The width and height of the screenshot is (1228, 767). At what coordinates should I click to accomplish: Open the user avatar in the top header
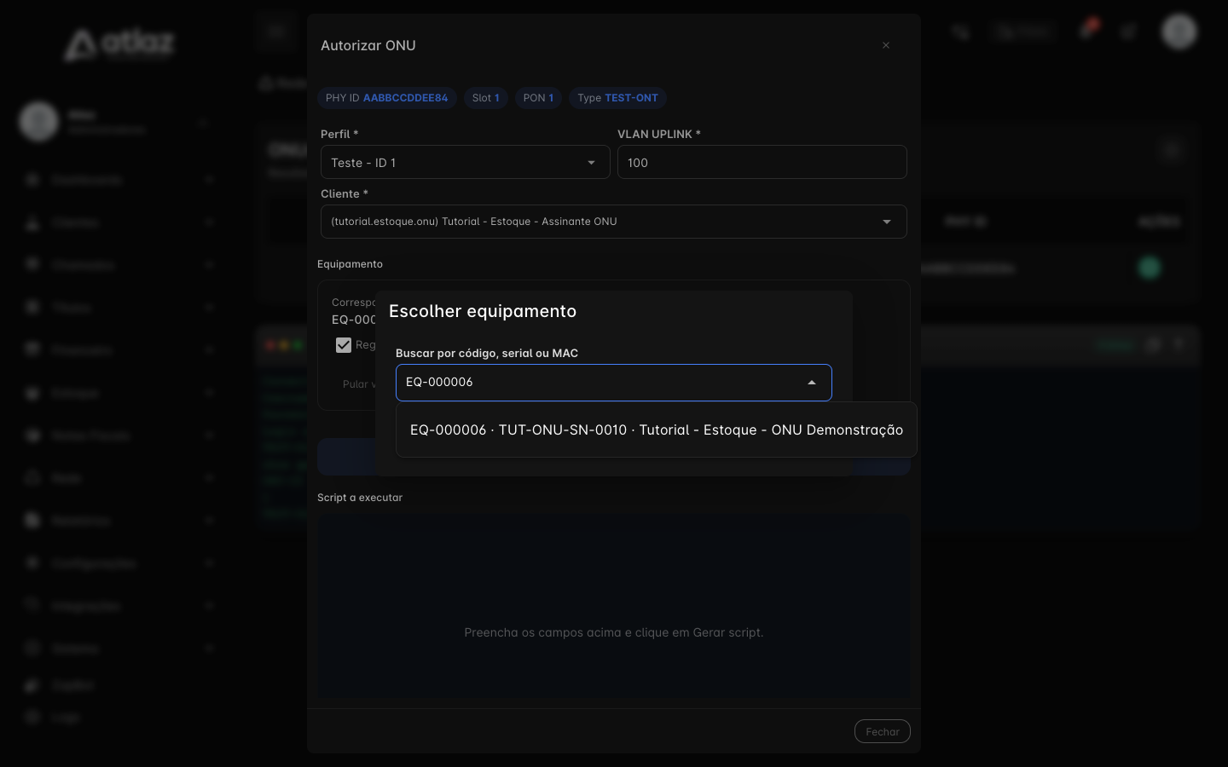[1179, 32]
